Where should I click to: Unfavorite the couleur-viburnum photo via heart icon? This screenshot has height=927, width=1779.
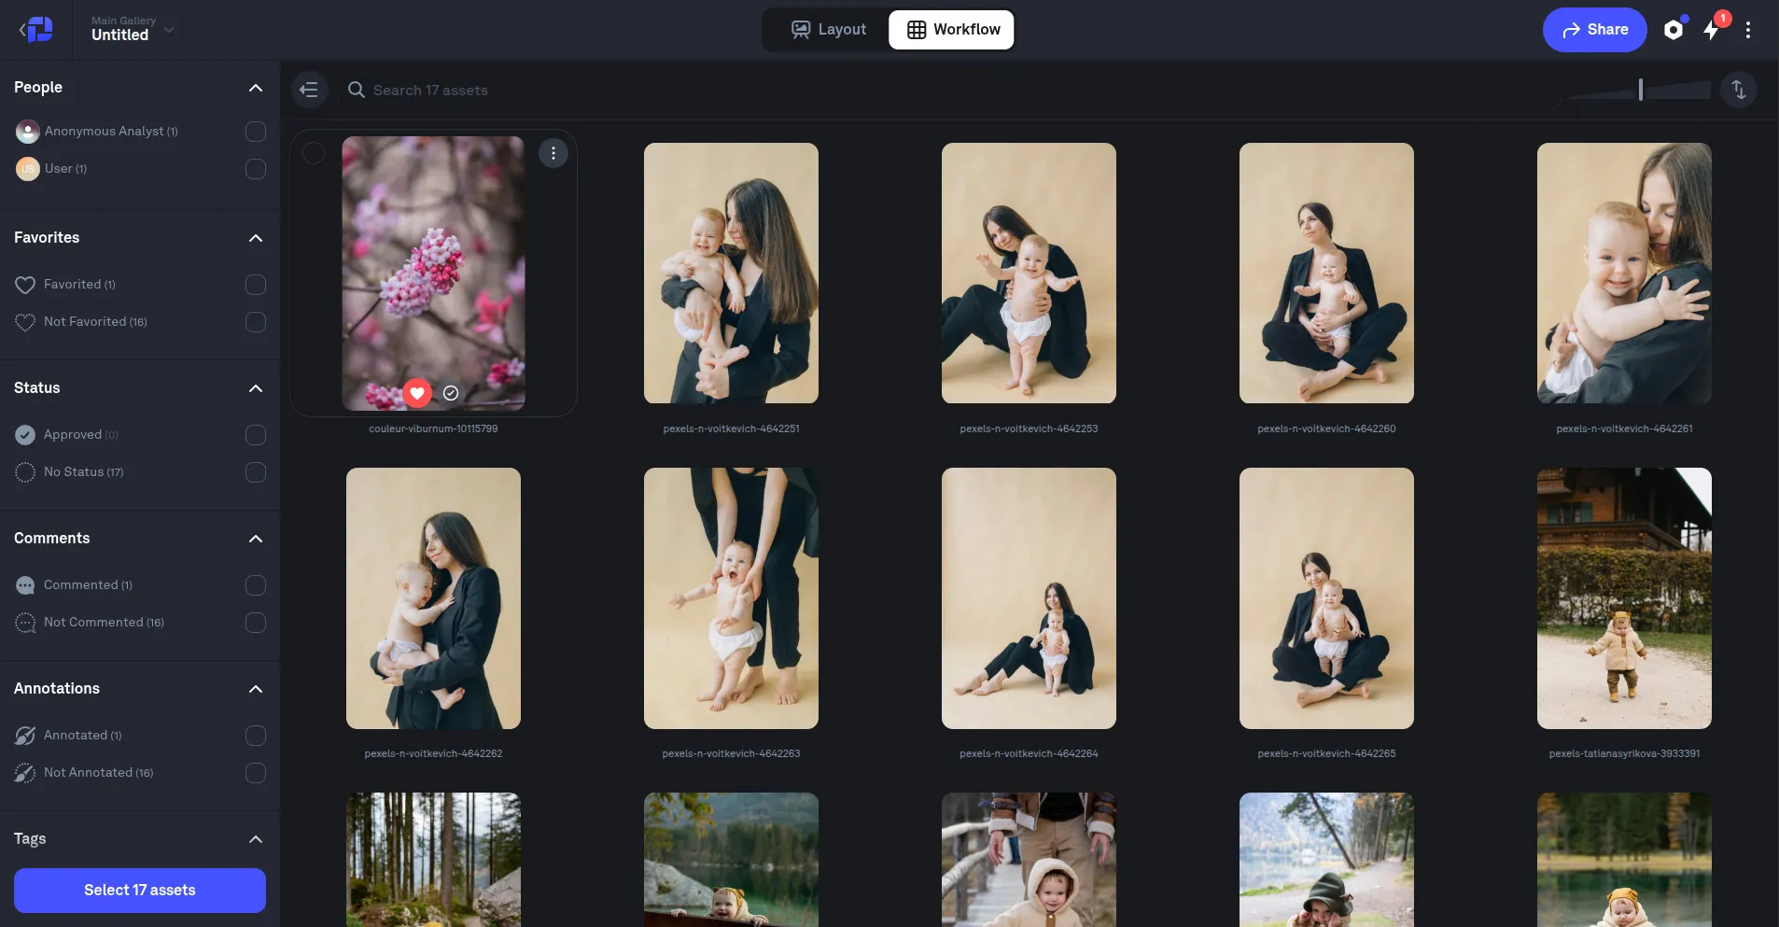(416, 393)
